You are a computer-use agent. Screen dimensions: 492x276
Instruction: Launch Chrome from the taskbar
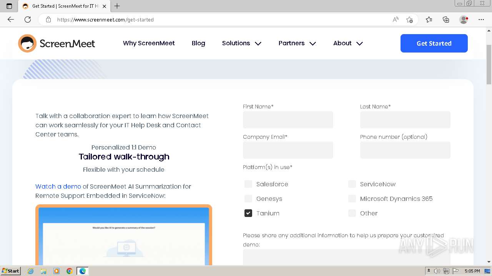[x=70, y=271]
